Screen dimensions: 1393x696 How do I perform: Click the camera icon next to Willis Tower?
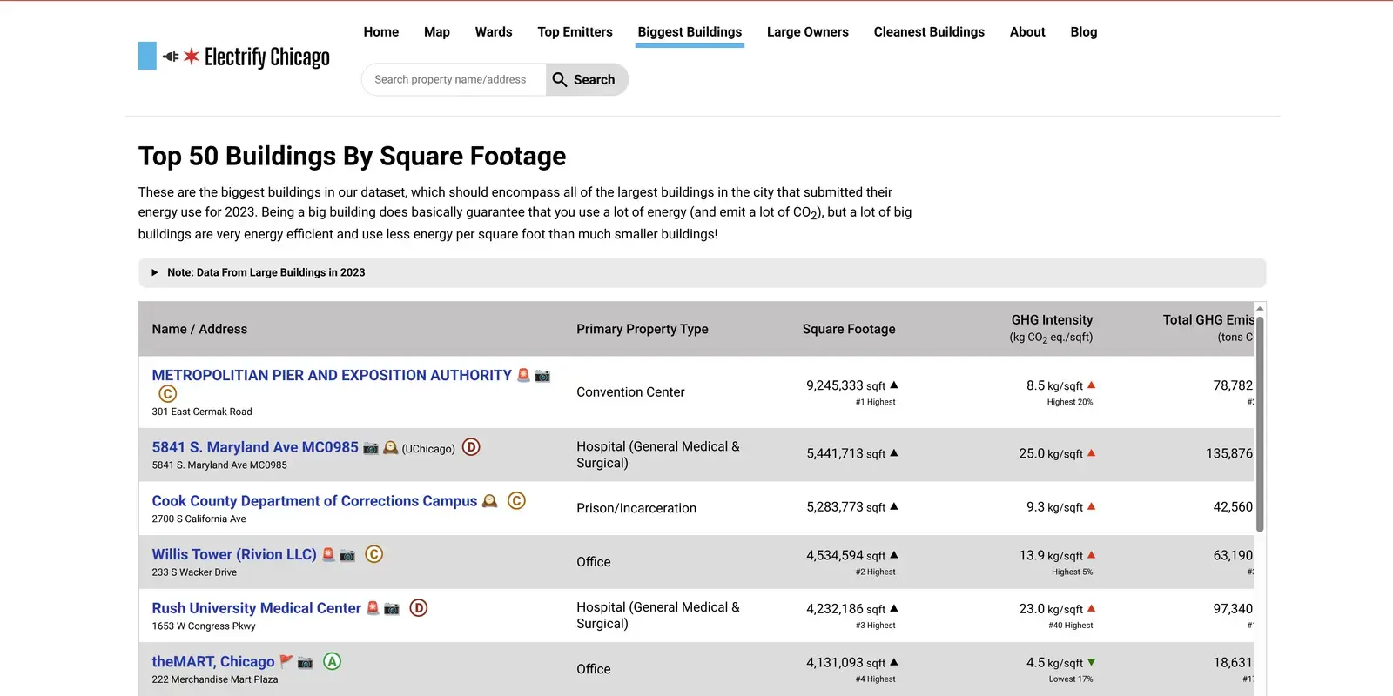pos(347,555)
